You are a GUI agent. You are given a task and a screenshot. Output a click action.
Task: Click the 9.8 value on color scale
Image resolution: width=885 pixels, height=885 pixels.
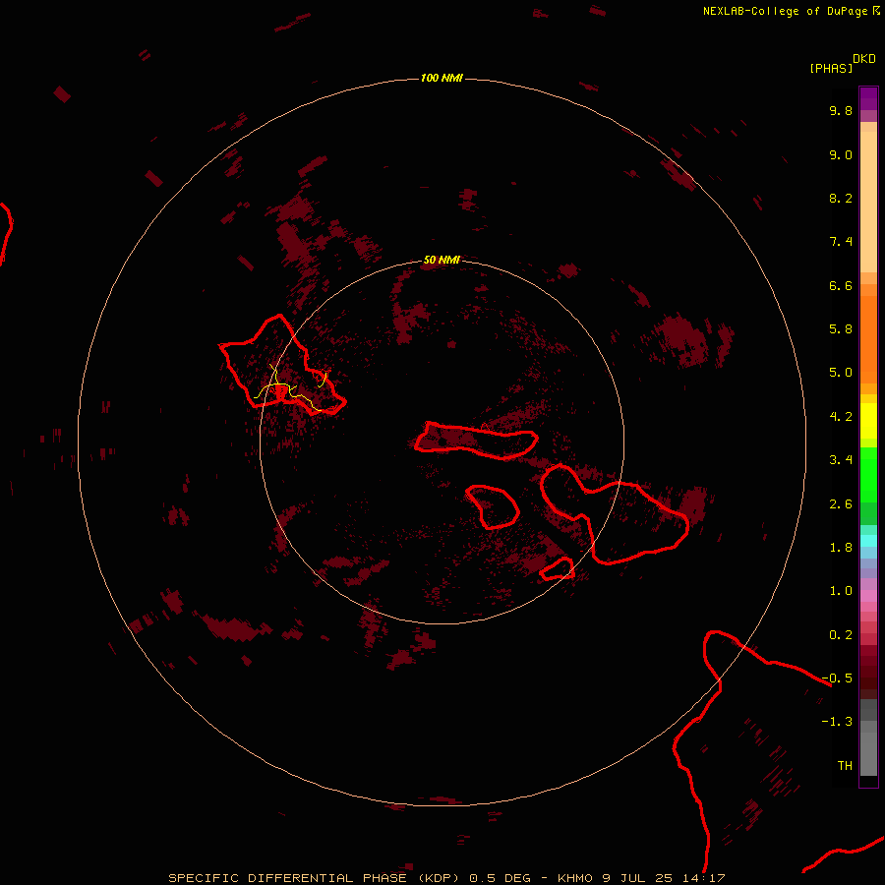point(841,110)
